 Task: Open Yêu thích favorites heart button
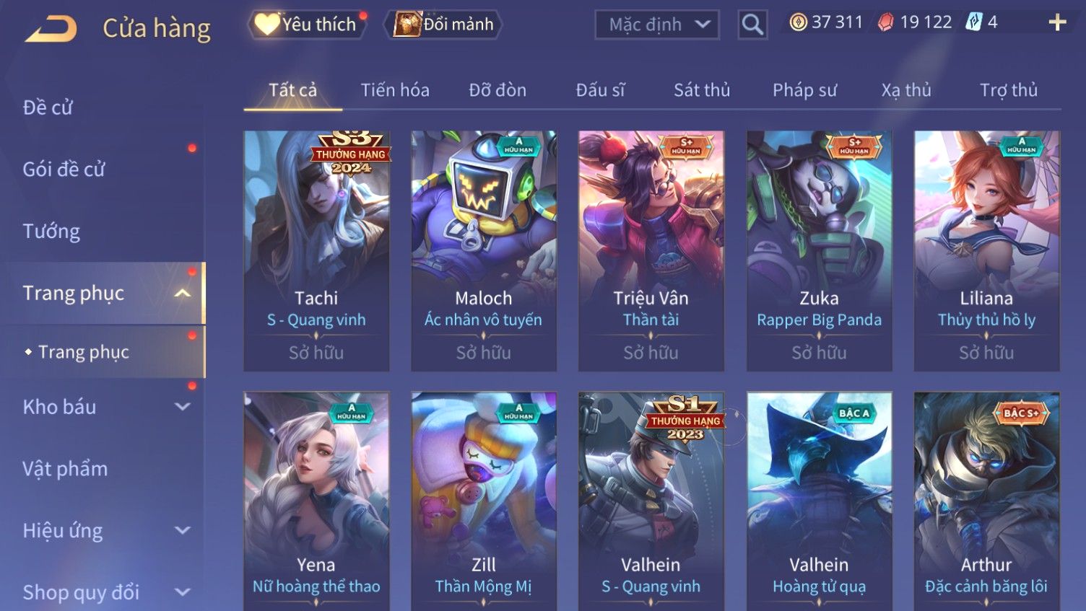pyautogui.click(x=306, y=25)
